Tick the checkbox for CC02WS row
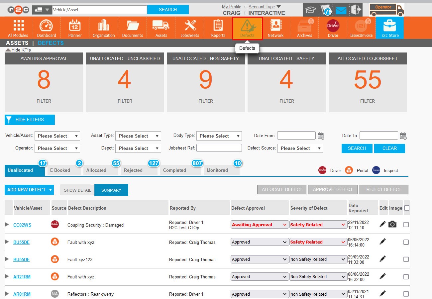Viewport: 432px width, 299px height. pos(406,225)
